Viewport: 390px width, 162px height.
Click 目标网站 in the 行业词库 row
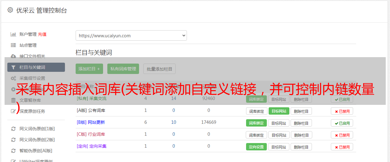[x=279, y=135]
